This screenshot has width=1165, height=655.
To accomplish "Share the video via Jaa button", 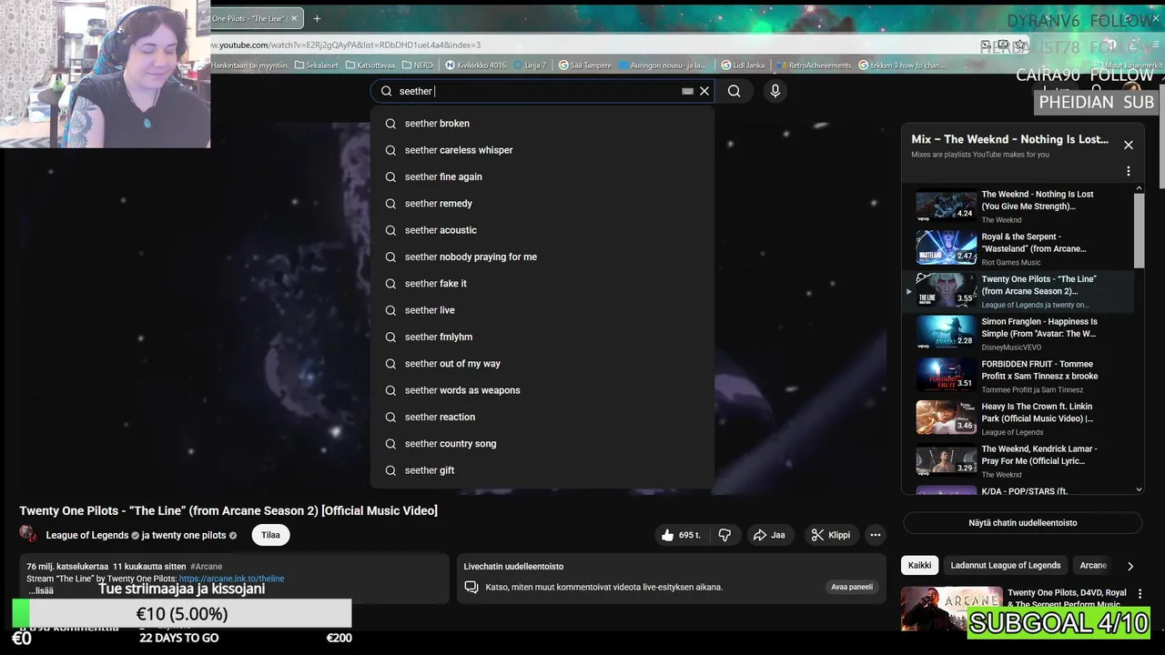I will point(769,535).
